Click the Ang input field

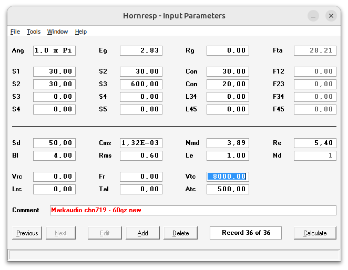pyautogui.click(x=54, y=50)
